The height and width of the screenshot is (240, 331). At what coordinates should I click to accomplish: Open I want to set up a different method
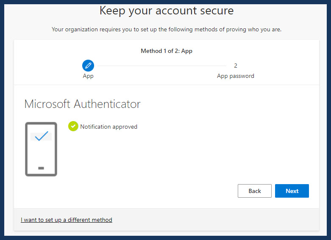point(66,220)
